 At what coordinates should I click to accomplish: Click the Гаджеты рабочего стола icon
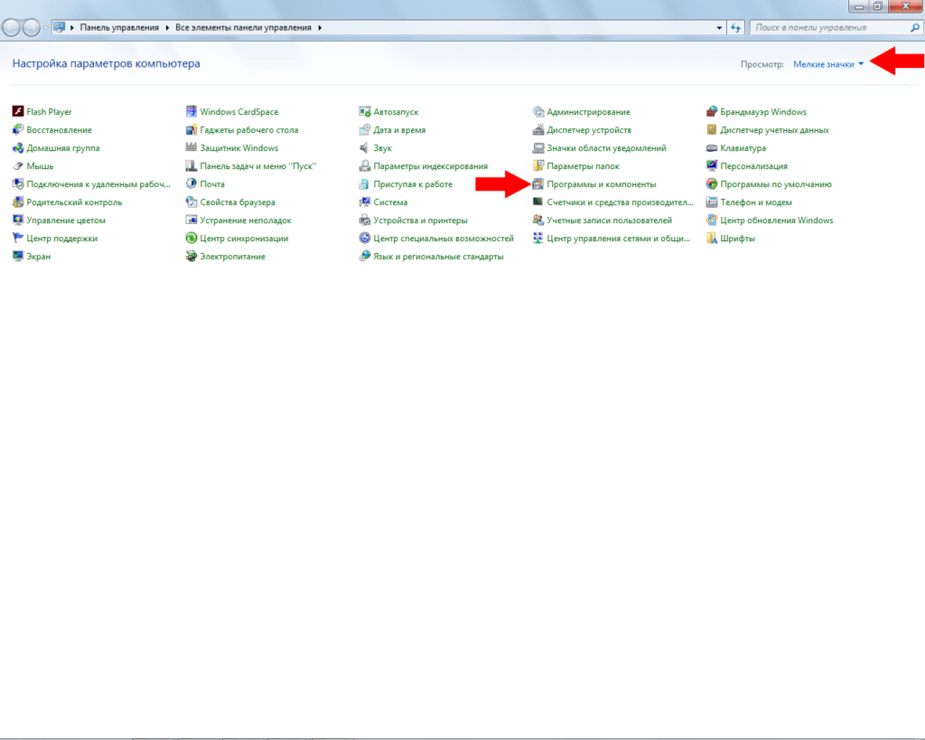point(192,129)
